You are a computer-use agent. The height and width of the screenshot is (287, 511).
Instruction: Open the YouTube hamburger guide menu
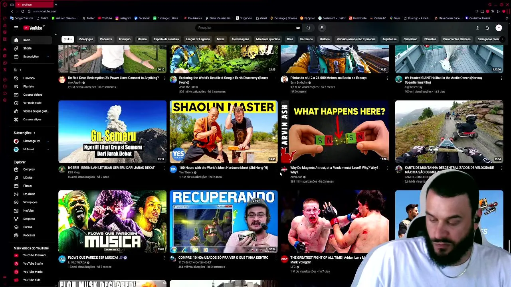tap(16, 28)
